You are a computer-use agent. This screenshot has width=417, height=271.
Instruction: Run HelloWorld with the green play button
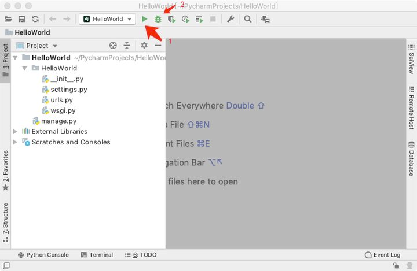[x=144, y=19]
